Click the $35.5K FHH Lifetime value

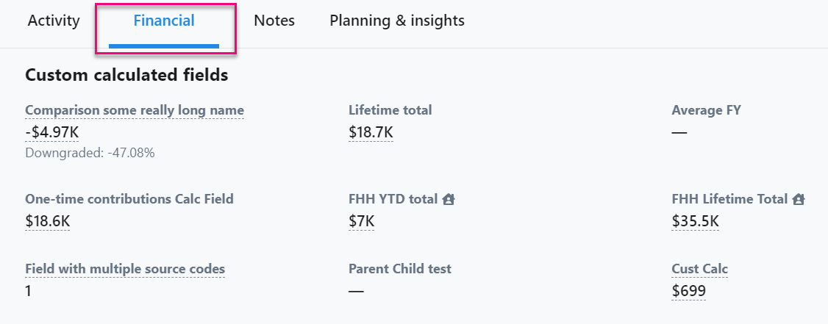[x=695, y=221]
